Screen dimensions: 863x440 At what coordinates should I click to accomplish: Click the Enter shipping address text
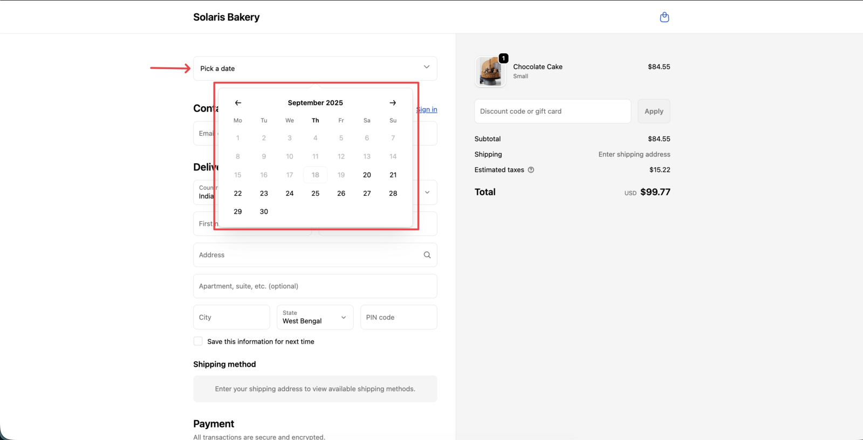tap(634, 154)
